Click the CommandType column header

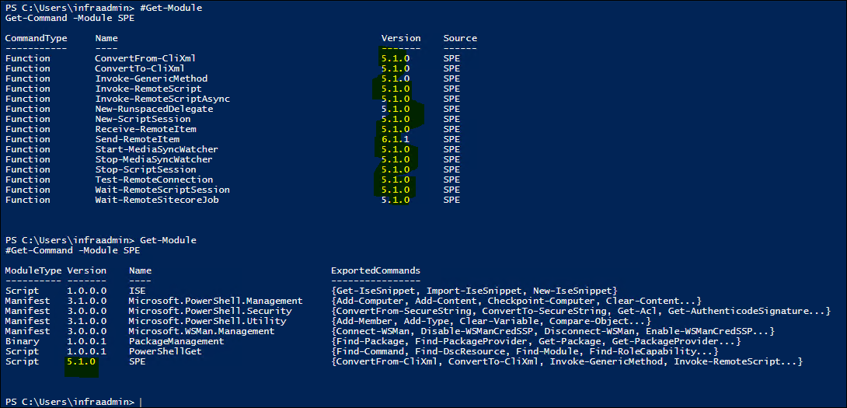pos(37,38)
